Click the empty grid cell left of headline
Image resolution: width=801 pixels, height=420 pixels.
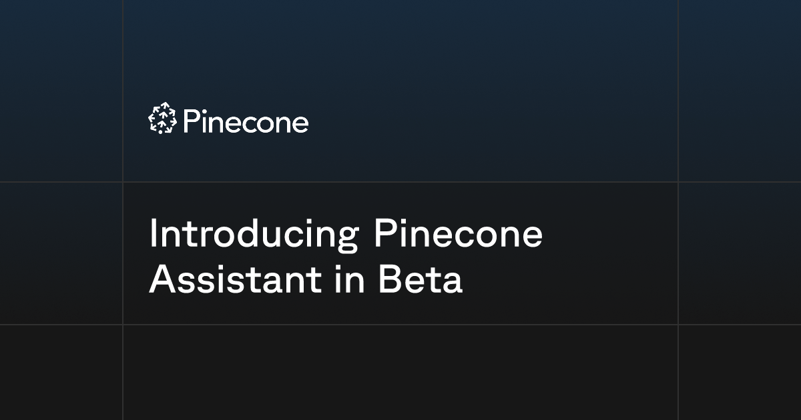tap(61, 253)
